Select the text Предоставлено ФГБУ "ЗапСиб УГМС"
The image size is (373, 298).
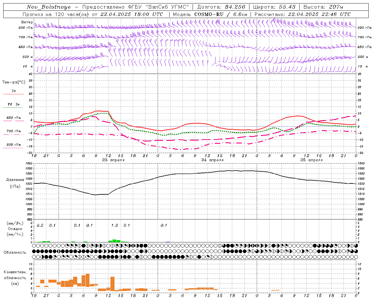(136, 7)
